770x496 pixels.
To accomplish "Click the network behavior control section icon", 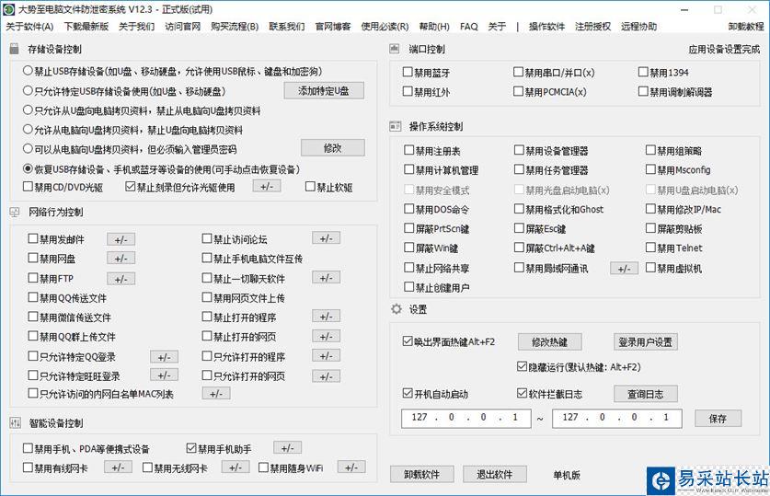I will [14, 213].
